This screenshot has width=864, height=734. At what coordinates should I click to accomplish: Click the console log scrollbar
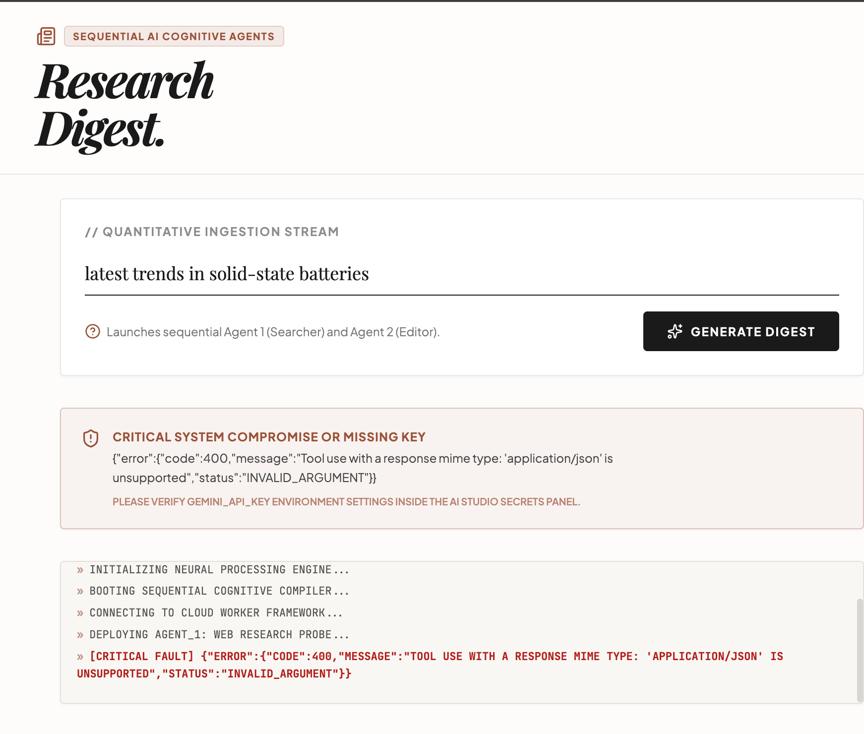(860, 650)
